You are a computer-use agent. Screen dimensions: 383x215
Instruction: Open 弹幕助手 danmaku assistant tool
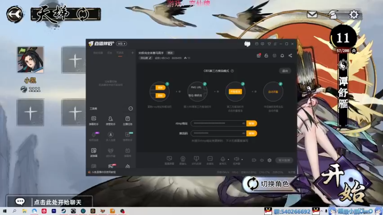(94, 121)
